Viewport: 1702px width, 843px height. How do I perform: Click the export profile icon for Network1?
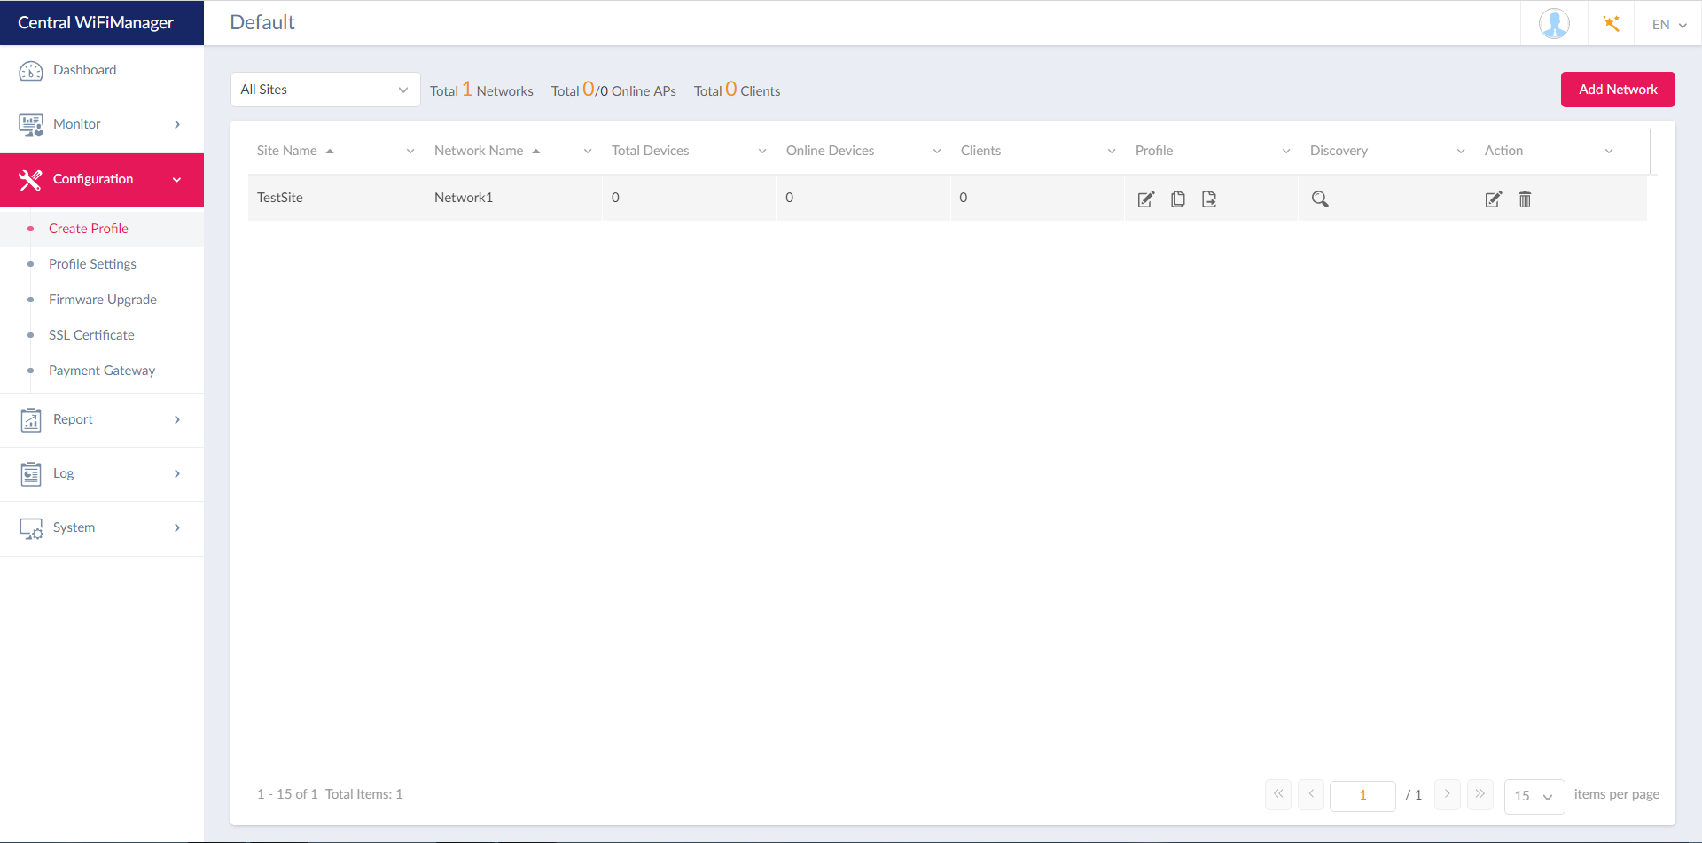(1209, 199)
